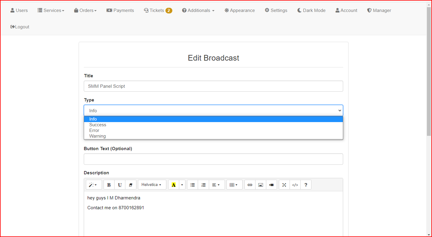The image size is (432, 237).
Task: Click the Button Text optional field
Action: pos(213,159)
